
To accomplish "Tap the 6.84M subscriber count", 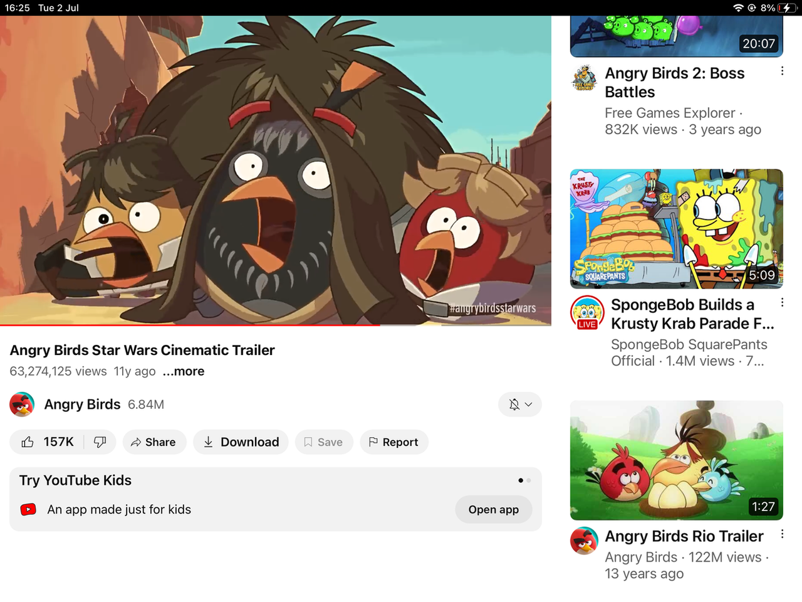I will [x=146, y=404].
